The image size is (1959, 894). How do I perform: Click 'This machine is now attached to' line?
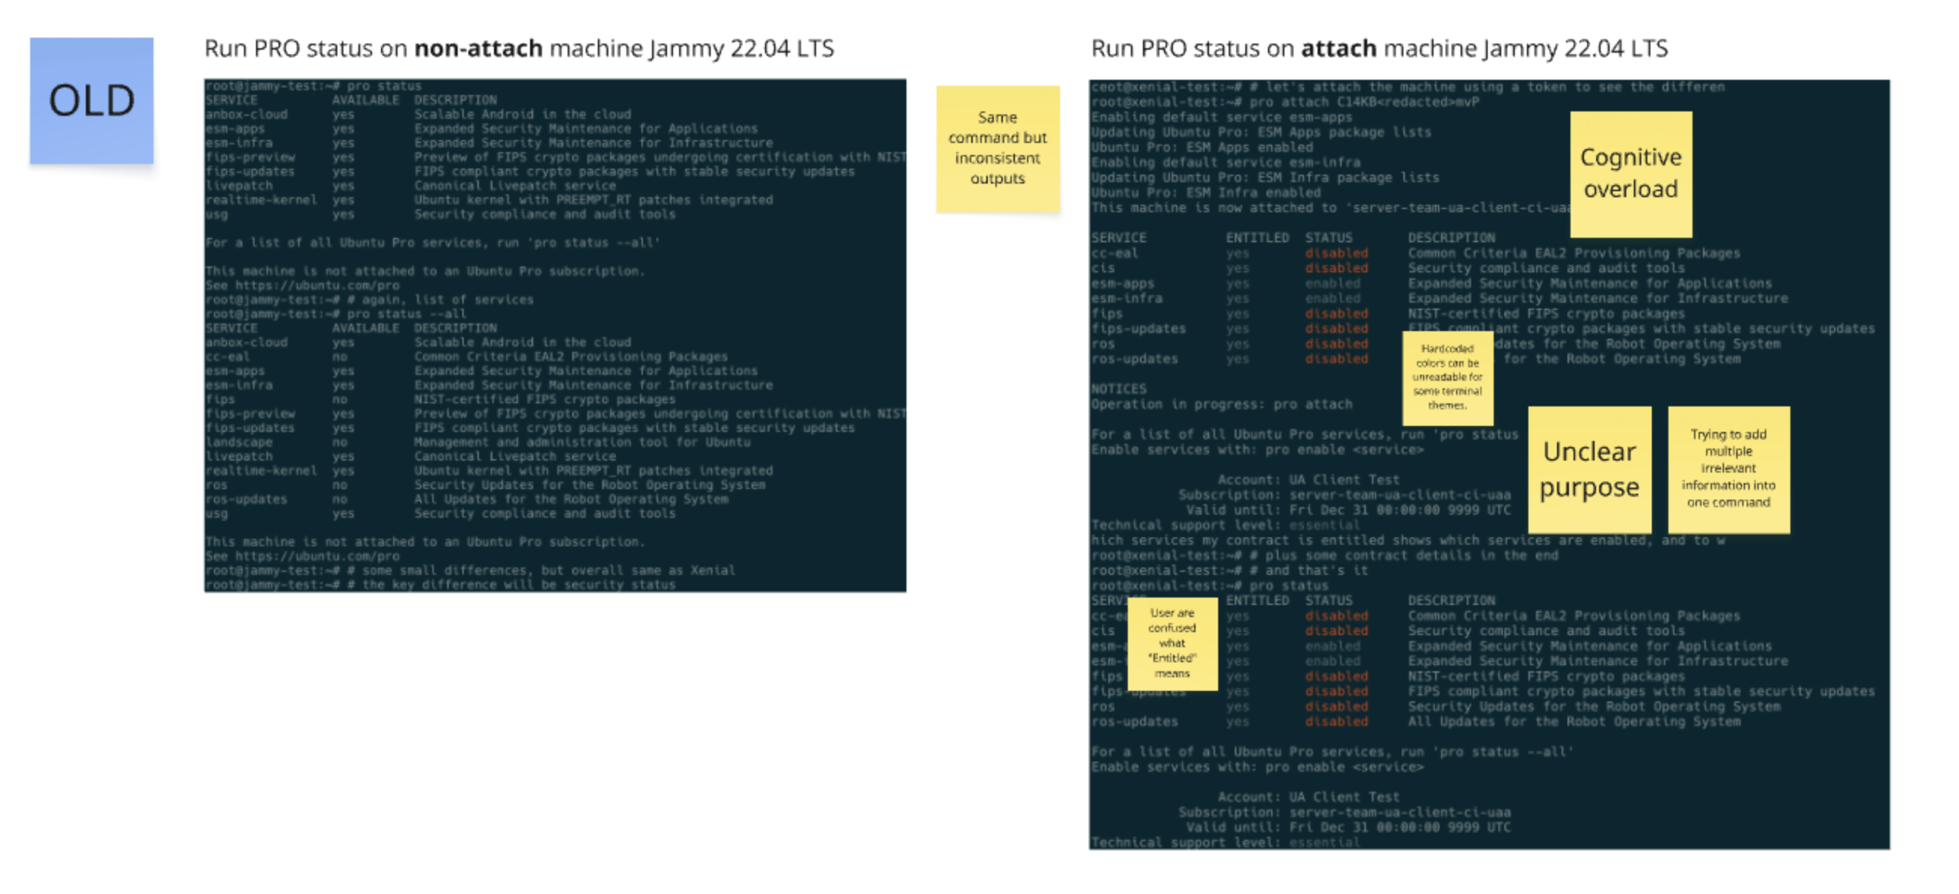[1331, 208]
